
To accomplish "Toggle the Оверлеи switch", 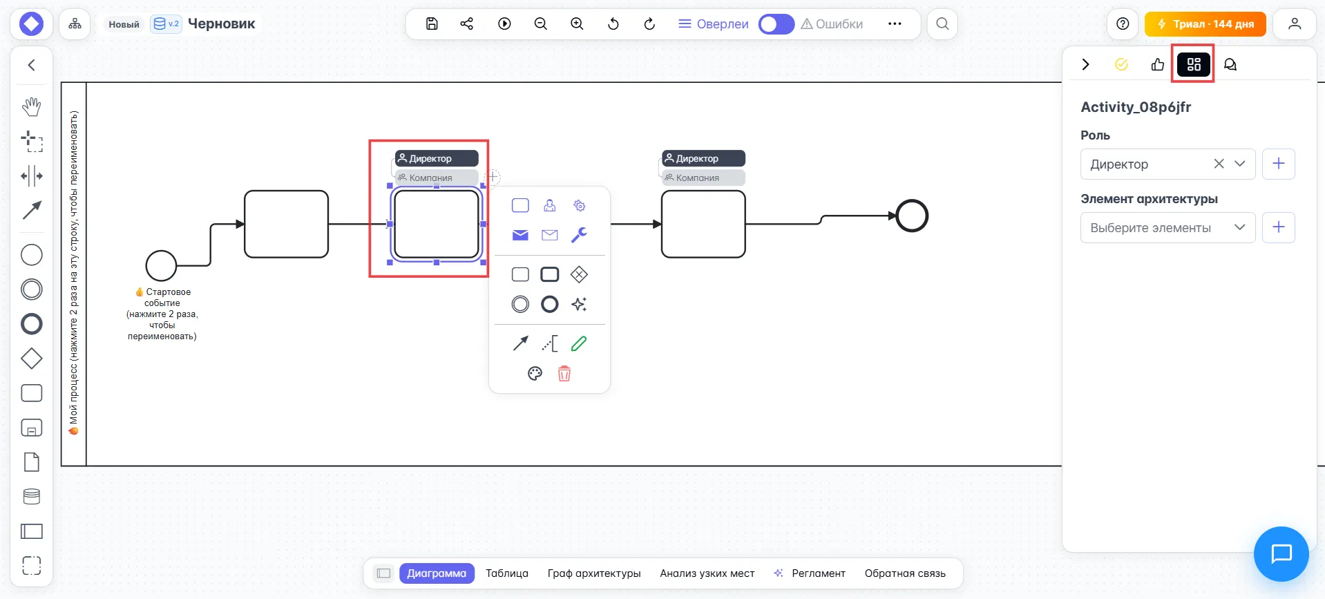I will tap(776, 24).
